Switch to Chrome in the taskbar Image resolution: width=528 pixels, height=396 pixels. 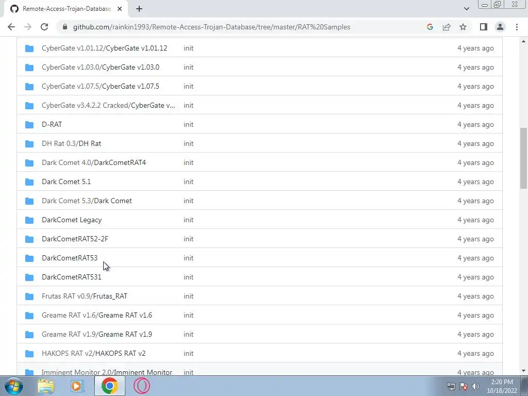[x=109, y=386]
